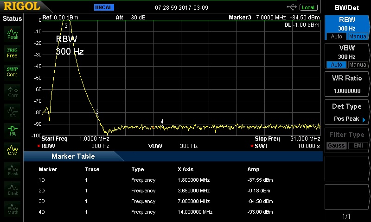Screen dimensions: 371x222
Task: Click the 1/1 menu page indicator
Action: pyautogui.click(x=346, y=216)
